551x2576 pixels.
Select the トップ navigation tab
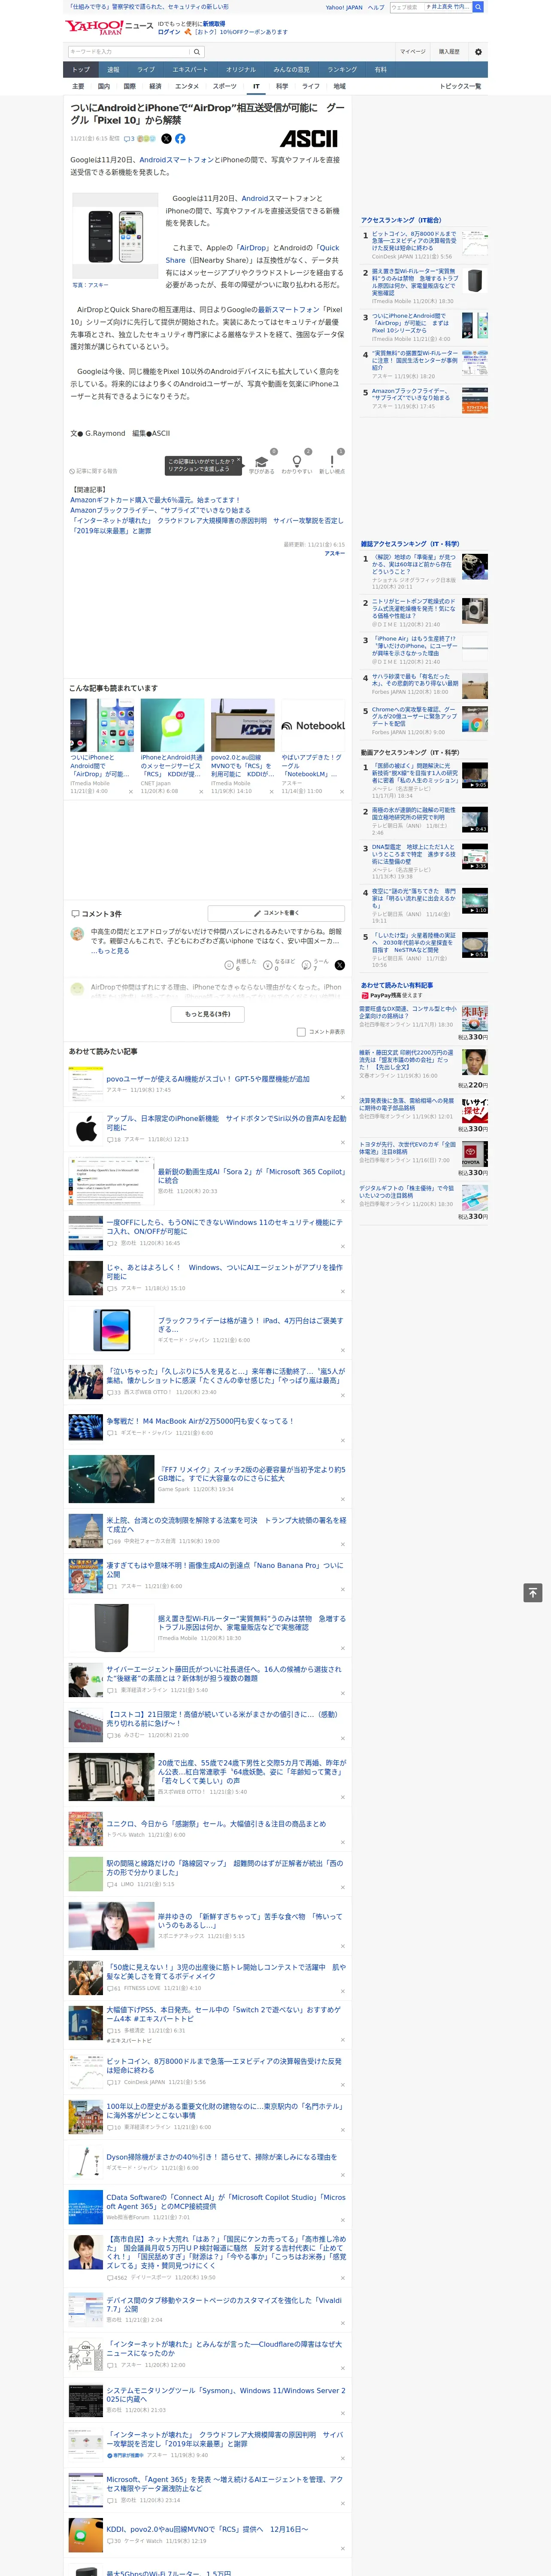81,70
